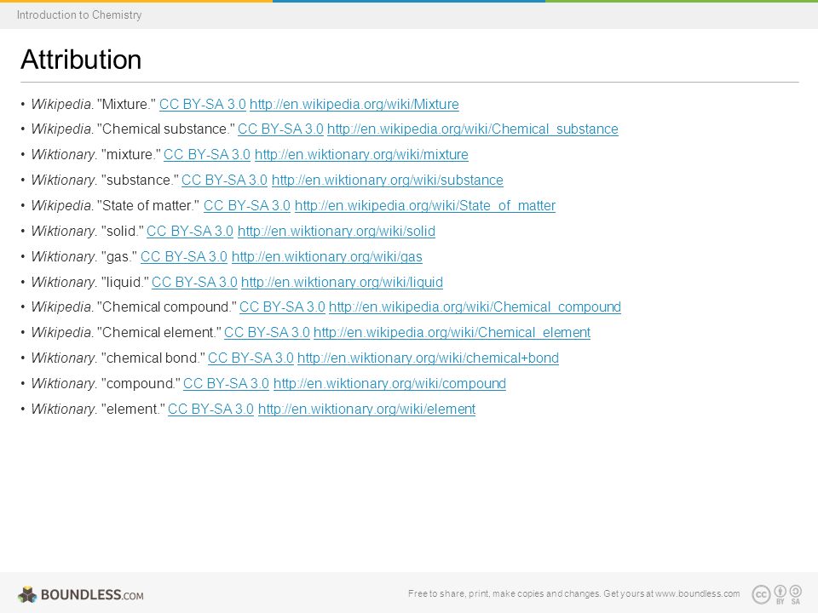
Task: Click CC BY-SA 3.0 link for Wiktionary gas
Action: (184, 256)
